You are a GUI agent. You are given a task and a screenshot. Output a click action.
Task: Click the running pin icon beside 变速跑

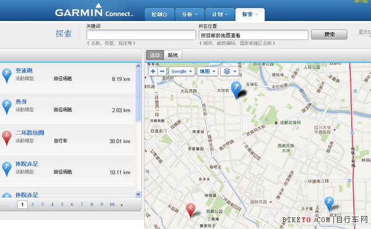[x=7, y=75]
